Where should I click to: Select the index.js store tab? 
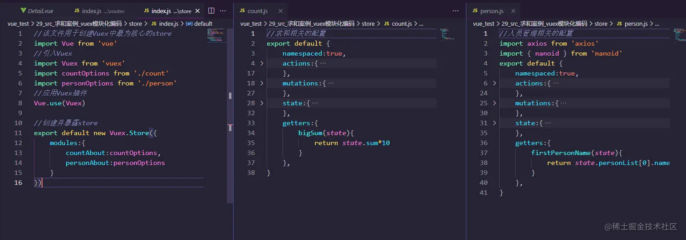coord(171,10)
